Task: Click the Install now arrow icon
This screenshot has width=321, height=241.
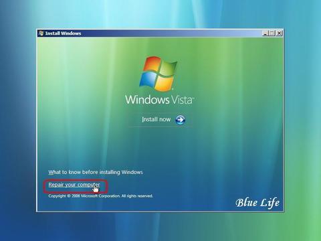Action: (x=180, y=120)
